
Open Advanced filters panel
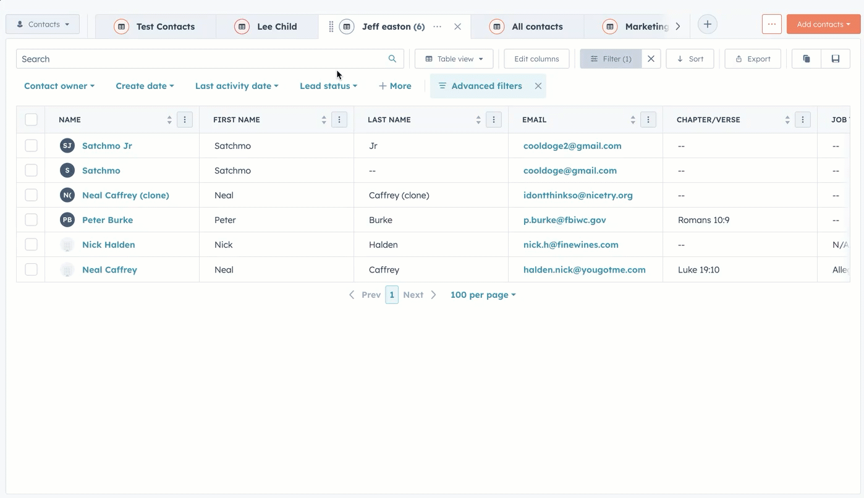pyautogui.click(x=480, y=86)
